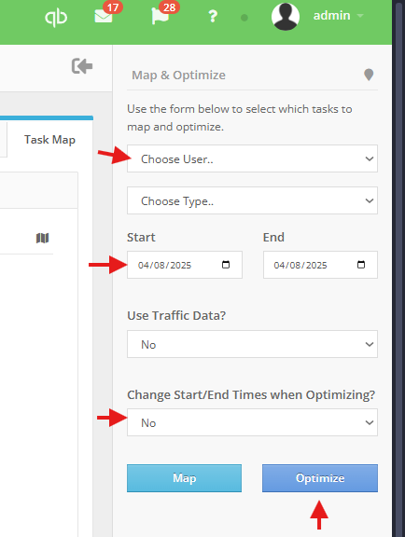405x537 pixels.
Task: Open the Choose User dropdown
Action: pyautogui.click(x=252, y=158)
